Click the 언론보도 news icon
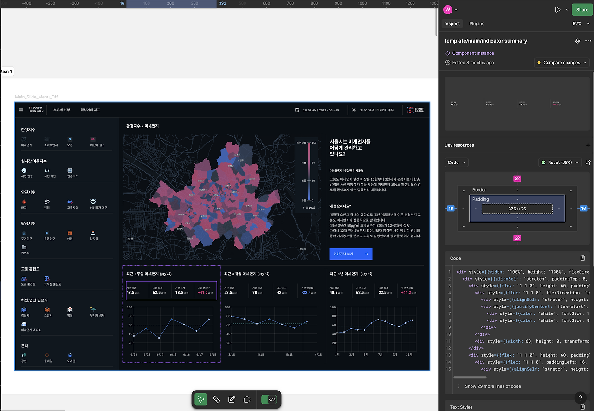 (x=70, y=170)
